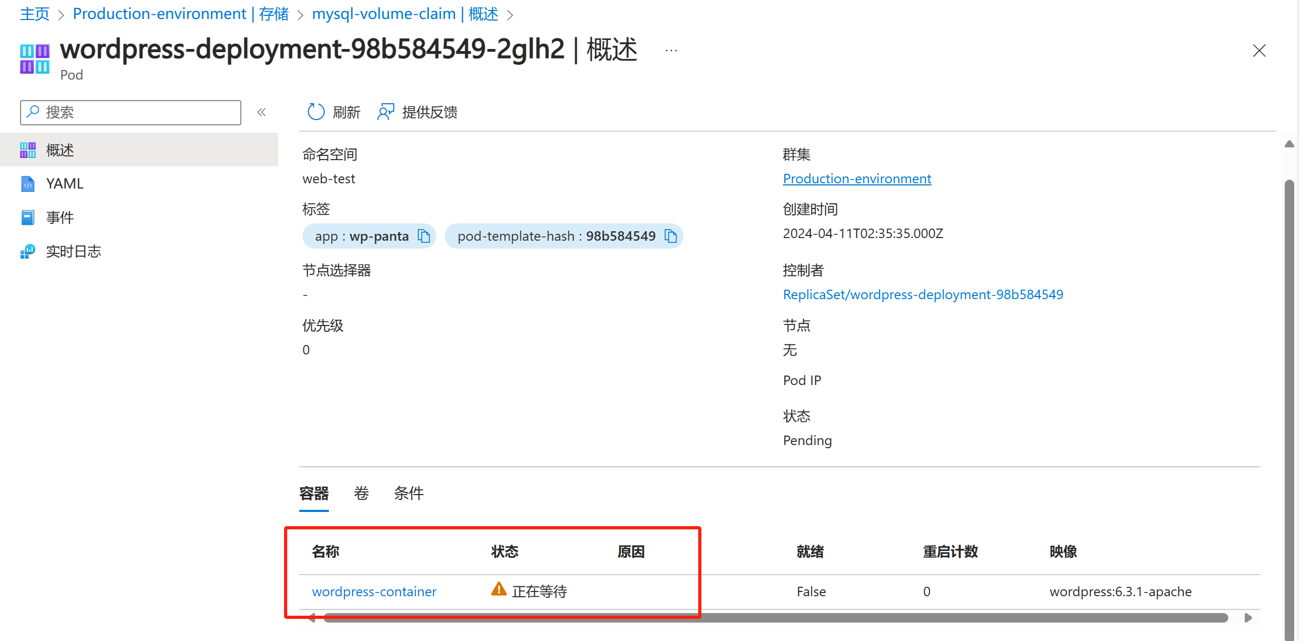Click the mysql-volume-claim | 概述 breadcrumb
Viewport: 1300px width, 641px height.
(405, 14)
